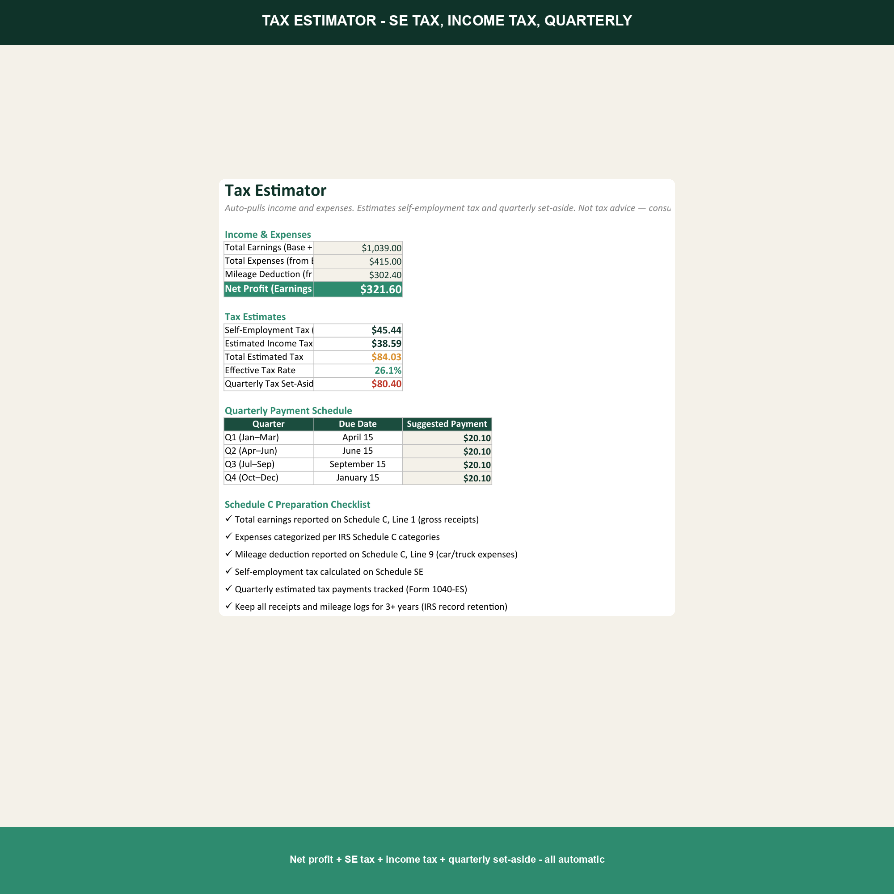Click the checkmark beside Quarterly estimated tax payments item
The width and height of the screenshot is (894, 894).
[228, 589]
